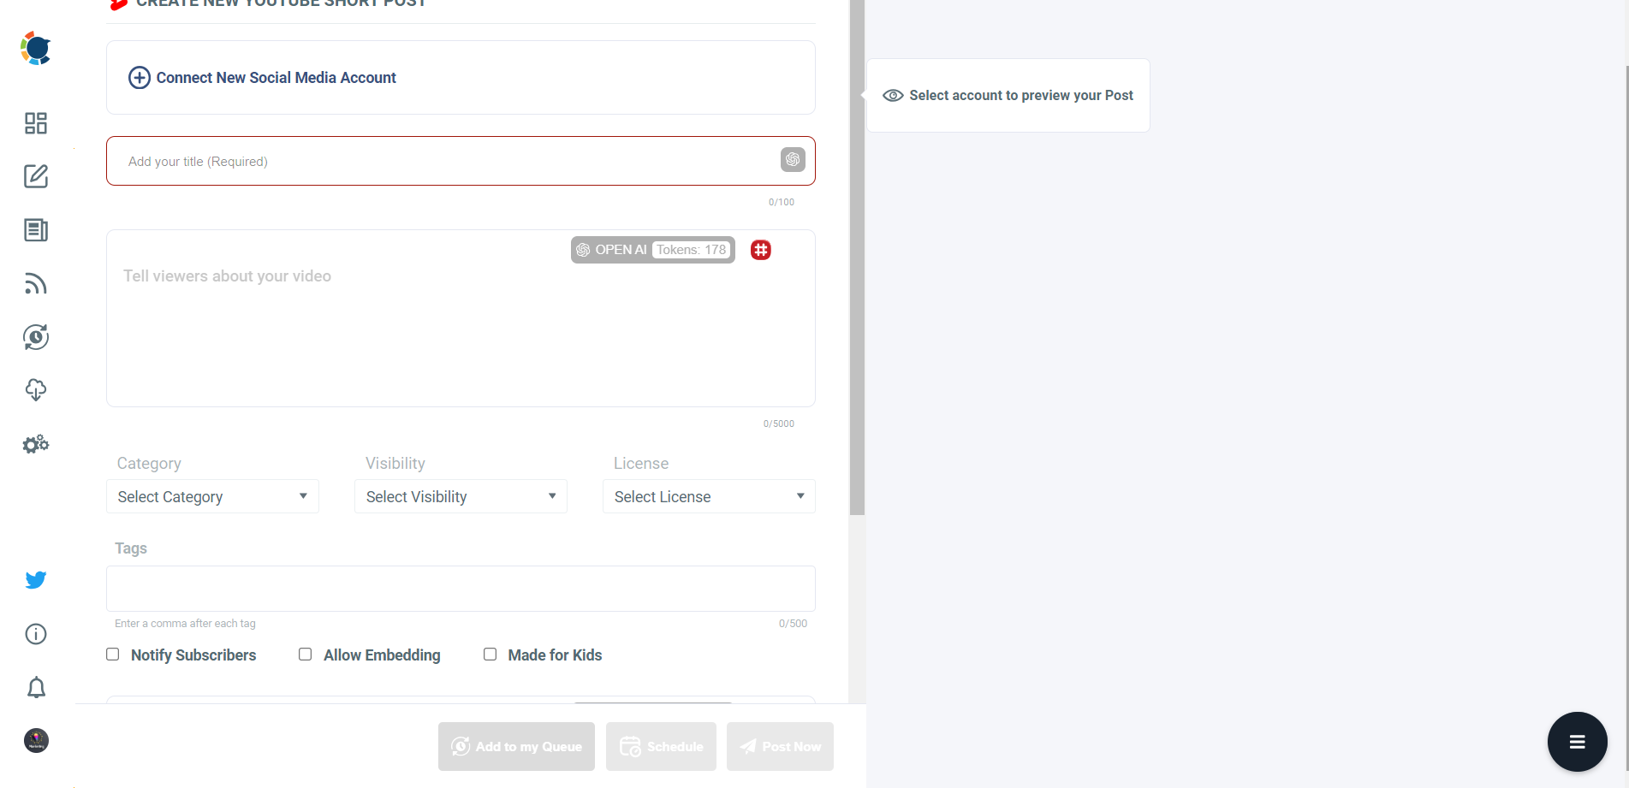Click the cloud download sidebar icon
The image size is (1629, 788).
[35, 390]
